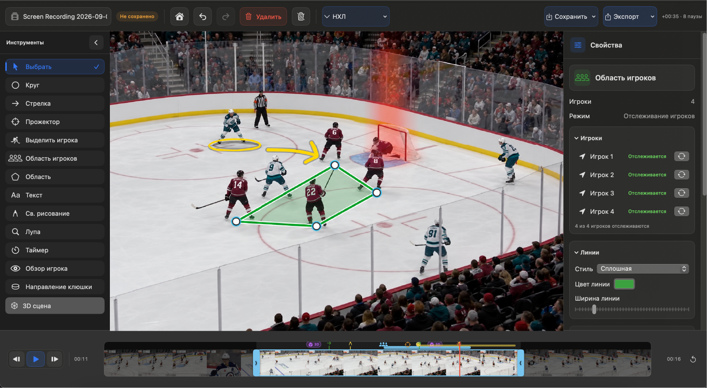Viewport: 707px width, 388px height.
Task: Click the Свойства panel sliders icon
Action: pyautogui.click(x=578, y=45)
